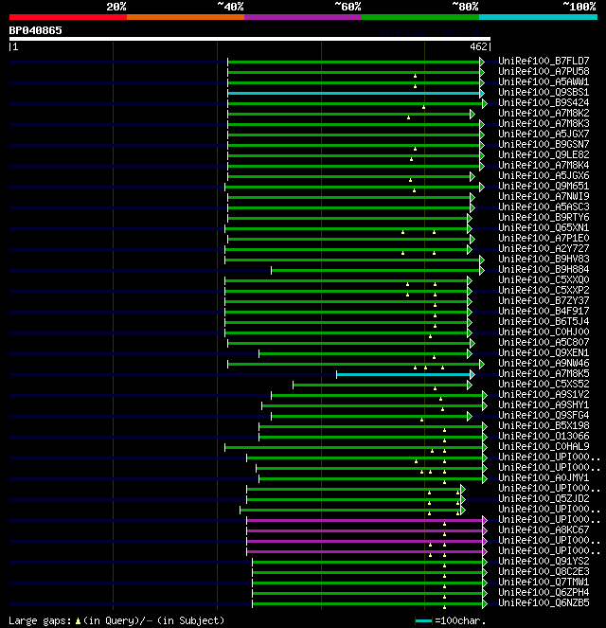
Task: Select the UniRef100_Q9SFG4 label
Action: pos(544,415)
